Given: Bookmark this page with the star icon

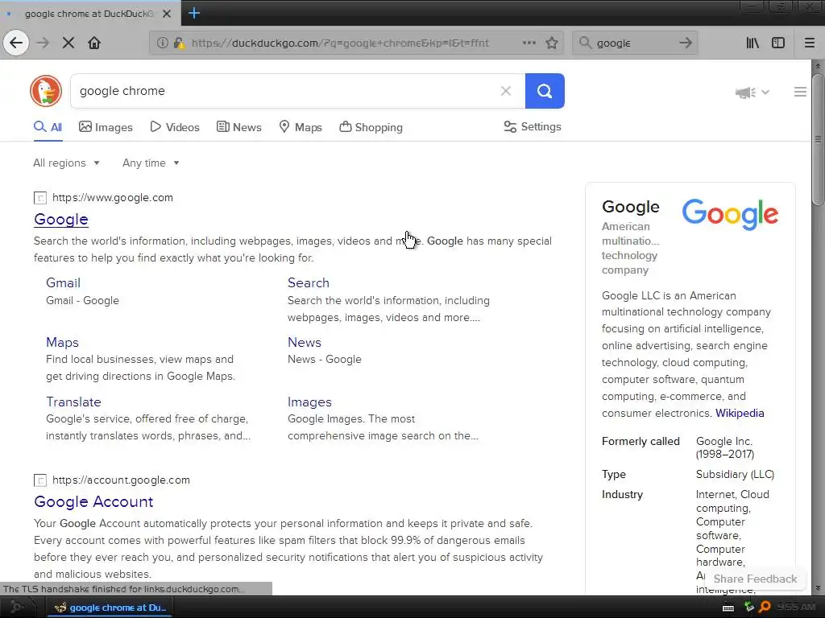Looking at the screenshot, I should 551,43.
